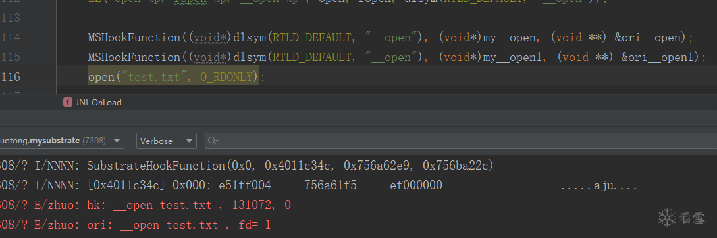717x238 pixels.
Task: Click line number 113 in the gutter
Action: click(11, 18)
